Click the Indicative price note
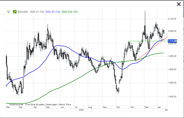The width and height of the screenshot is (184, 118). 16,104
